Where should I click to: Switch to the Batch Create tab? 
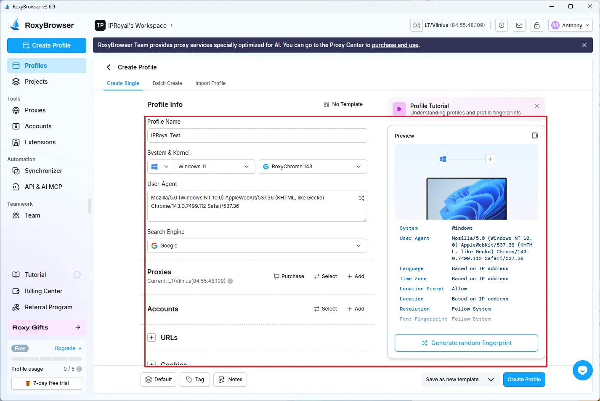(167, 83)
